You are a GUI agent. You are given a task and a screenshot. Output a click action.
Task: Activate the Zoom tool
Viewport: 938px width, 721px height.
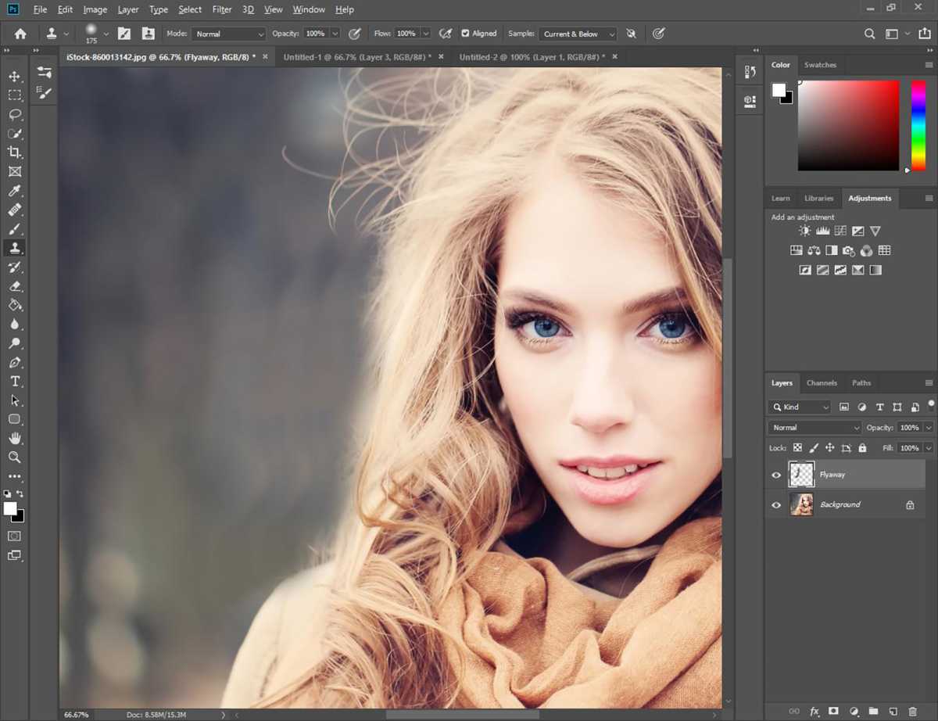(15, 457)
